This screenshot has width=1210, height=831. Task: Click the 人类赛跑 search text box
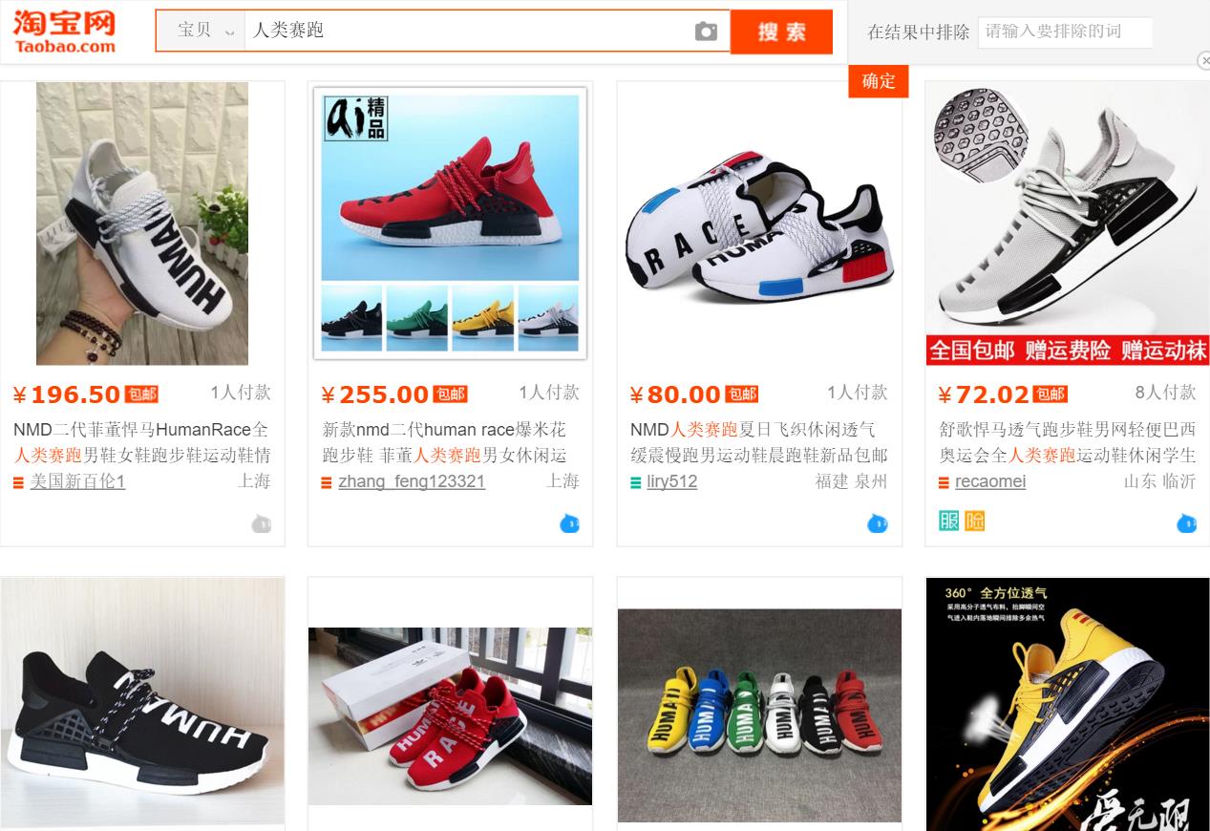click(468, 31)
